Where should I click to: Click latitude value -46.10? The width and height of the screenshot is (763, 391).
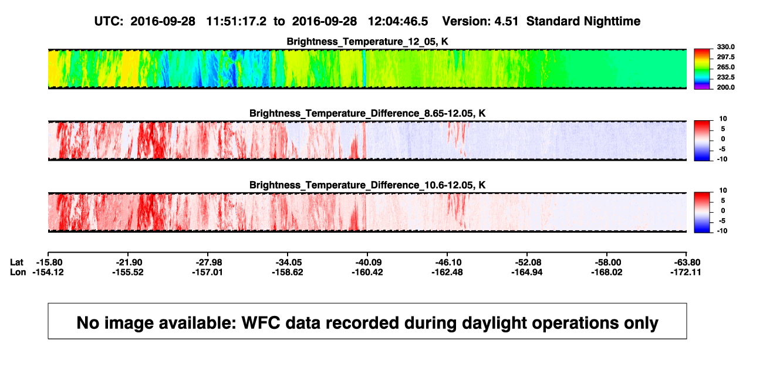(447, 262)
